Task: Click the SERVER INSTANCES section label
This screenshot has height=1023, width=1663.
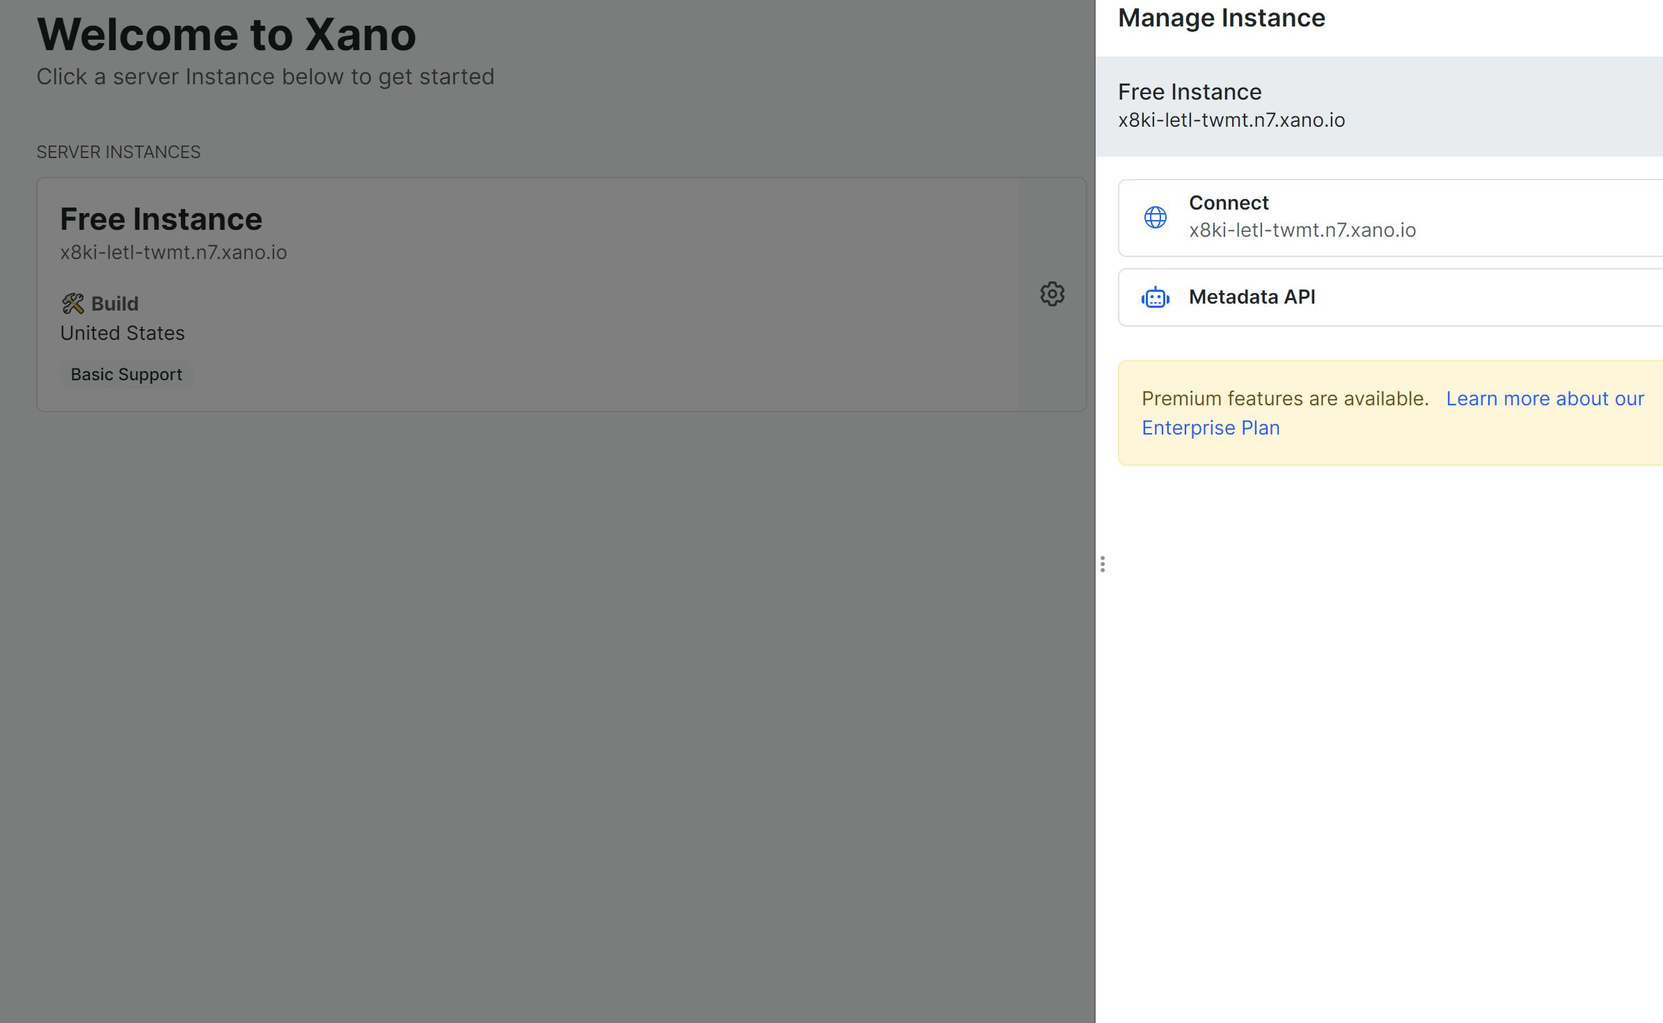Action: pyautogui.click(x=118, y=152)
